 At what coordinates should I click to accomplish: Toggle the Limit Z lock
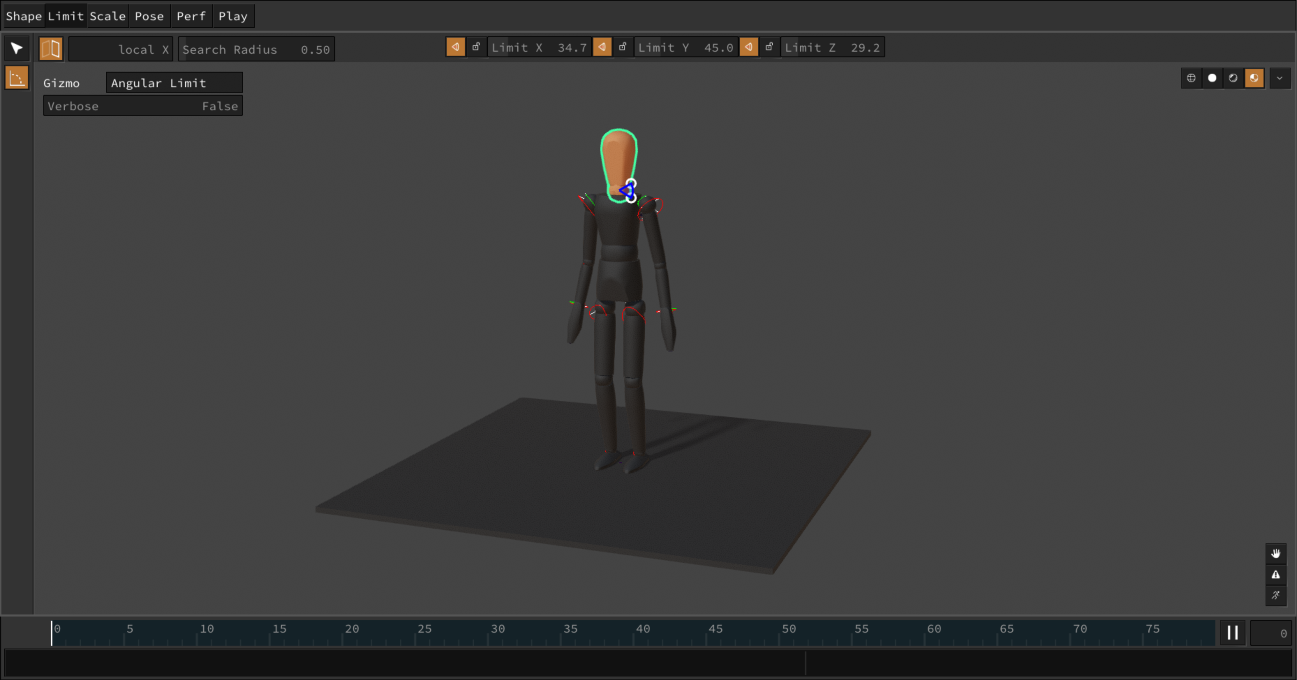769,47
